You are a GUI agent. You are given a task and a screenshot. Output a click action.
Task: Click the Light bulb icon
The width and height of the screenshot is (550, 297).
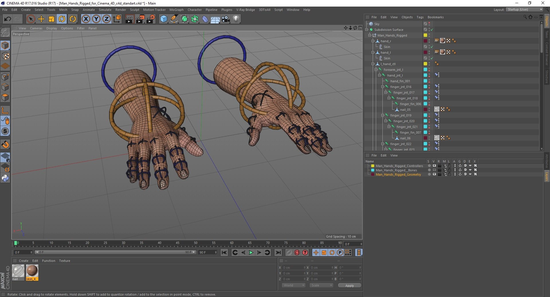[236, 19]
